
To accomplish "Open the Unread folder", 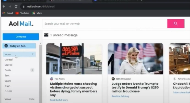I will [9, 60].
